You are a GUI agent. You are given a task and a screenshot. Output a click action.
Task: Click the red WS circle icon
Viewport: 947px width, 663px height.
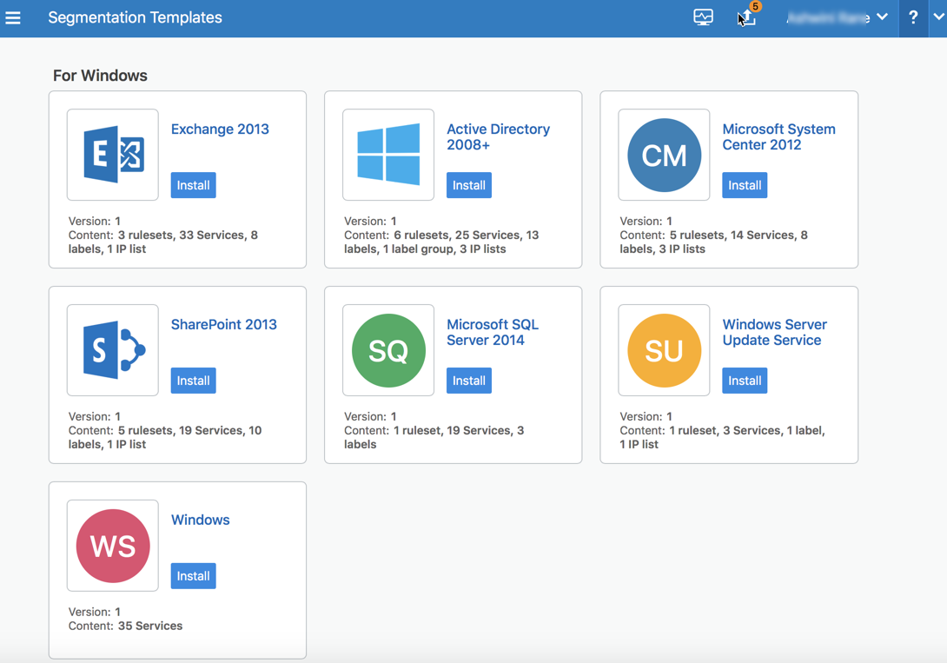click(x=113, y=546)
